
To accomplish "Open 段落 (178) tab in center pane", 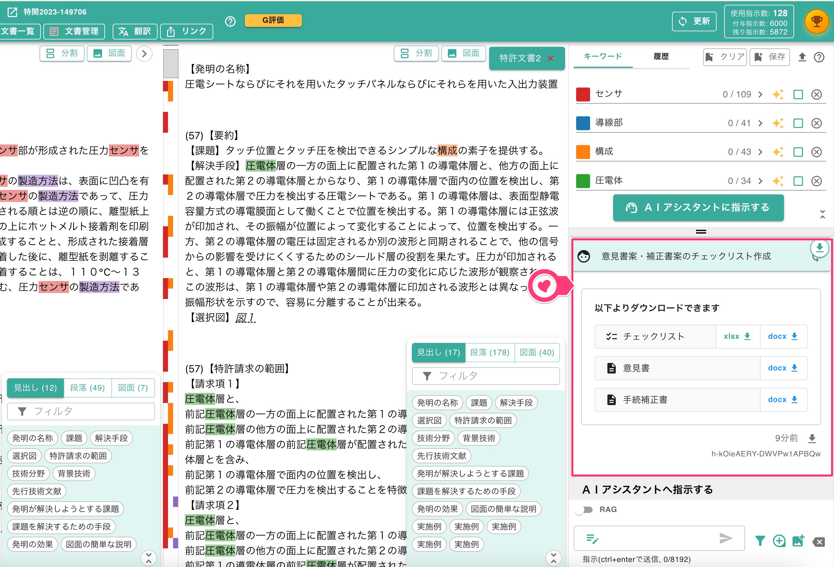I will pyautogui.click(x=489, y=352).
